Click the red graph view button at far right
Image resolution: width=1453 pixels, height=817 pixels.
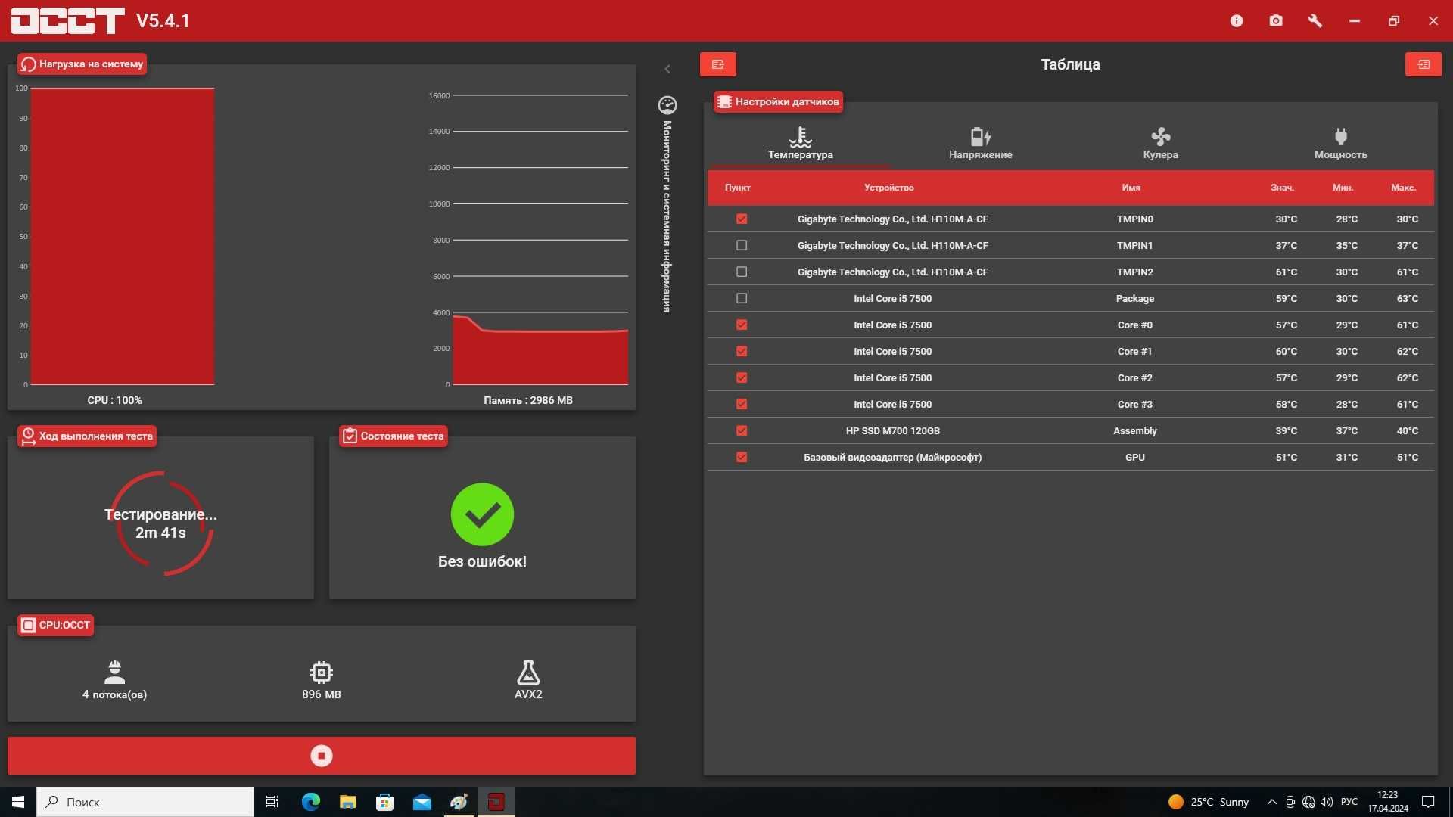tap(1423, 64)
